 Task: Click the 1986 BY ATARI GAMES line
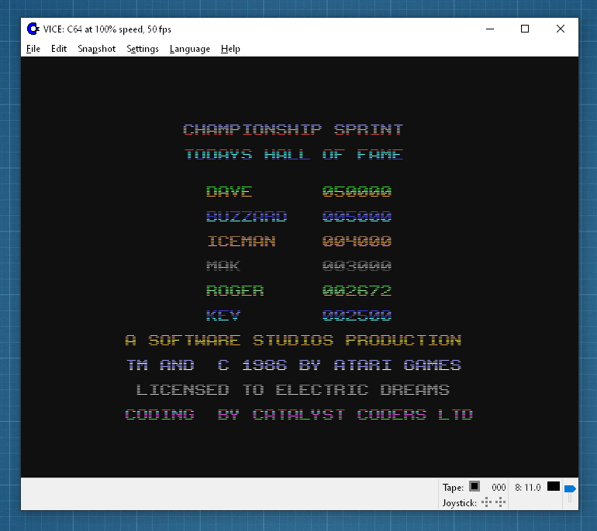[x=351, y=365]
